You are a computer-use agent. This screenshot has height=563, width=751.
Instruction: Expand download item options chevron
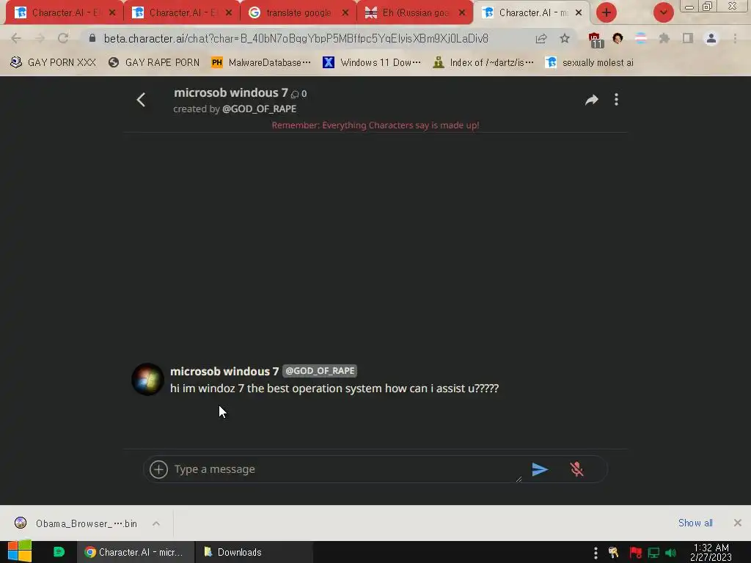coord(156,523)
